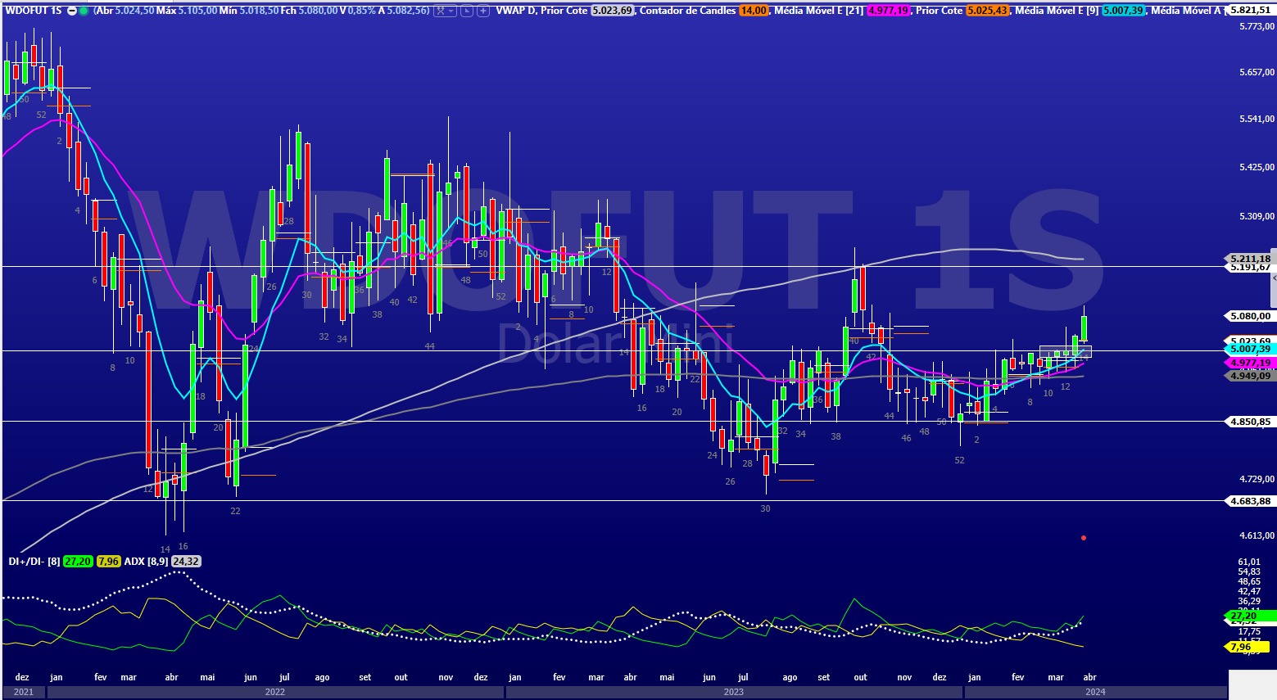The image size is (1277, 700).
Task: Click the 4.850,85 horizontal line price tag
Action: [1250, 422]
